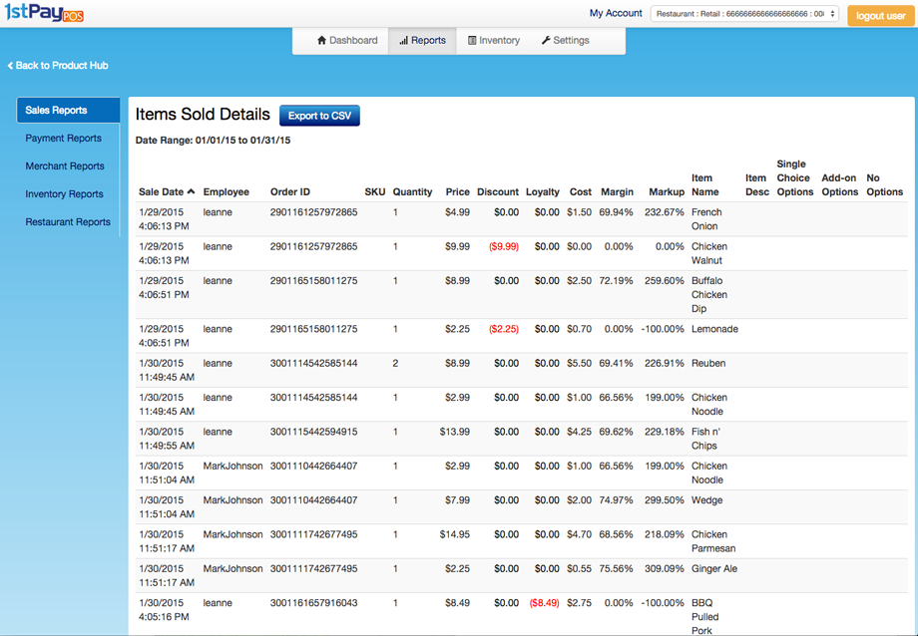Select the French Onion item name

point(706,219)
